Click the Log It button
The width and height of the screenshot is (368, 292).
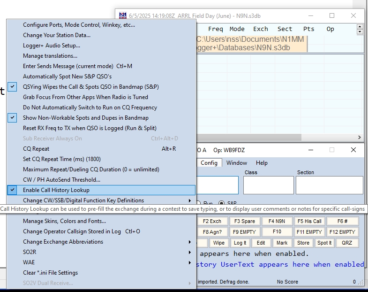click(x=240, y=243)
